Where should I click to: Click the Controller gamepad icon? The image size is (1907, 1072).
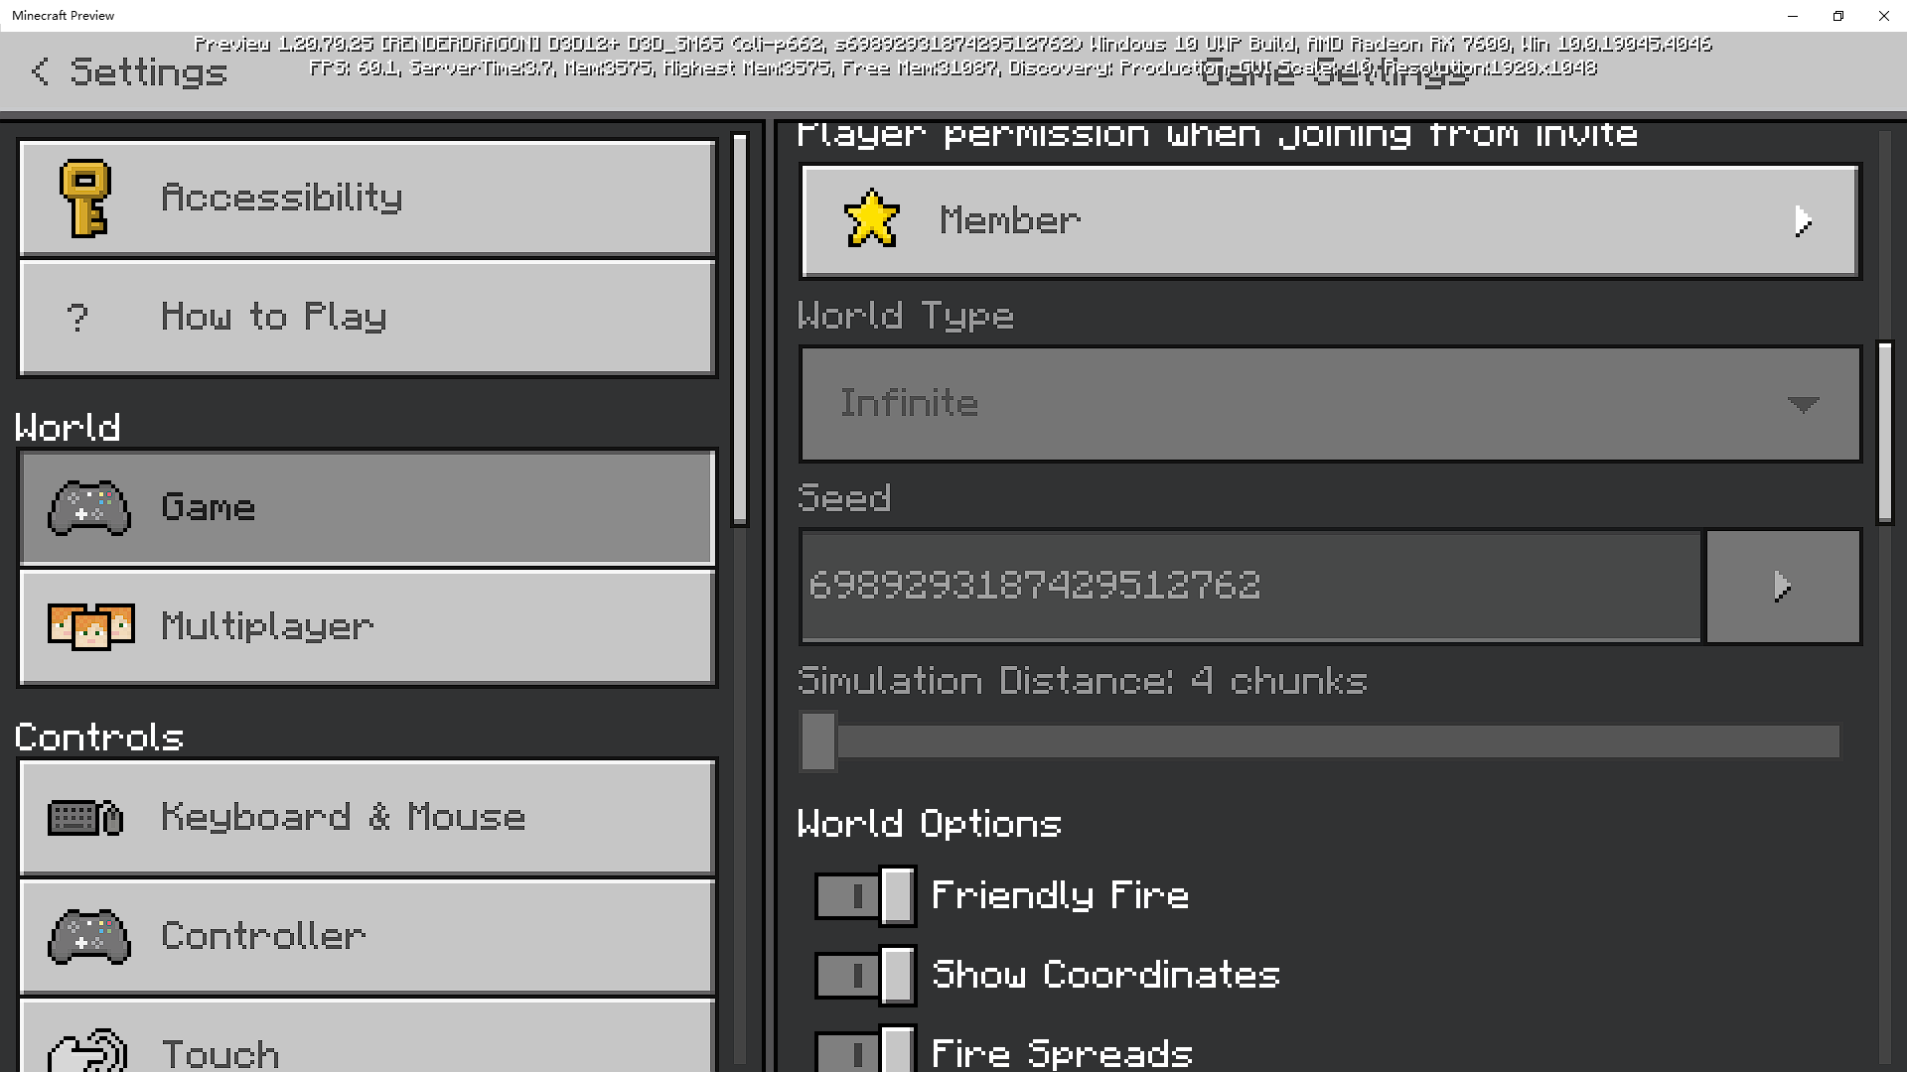click(89, 936)
